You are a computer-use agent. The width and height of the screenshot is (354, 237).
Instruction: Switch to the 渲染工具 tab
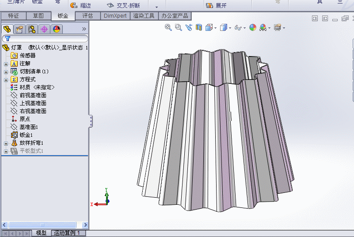(x=144, y=16)
